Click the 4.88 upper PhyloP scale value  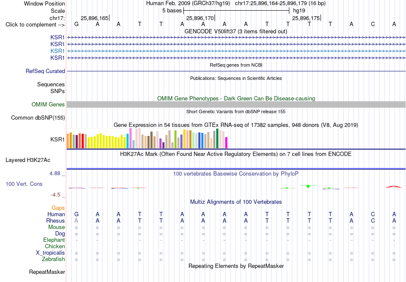pyautogui.click(x=55, y=173)
